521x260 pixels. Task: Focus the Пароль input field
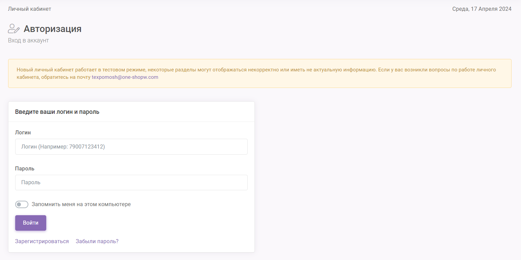click(x=131, y=183)
